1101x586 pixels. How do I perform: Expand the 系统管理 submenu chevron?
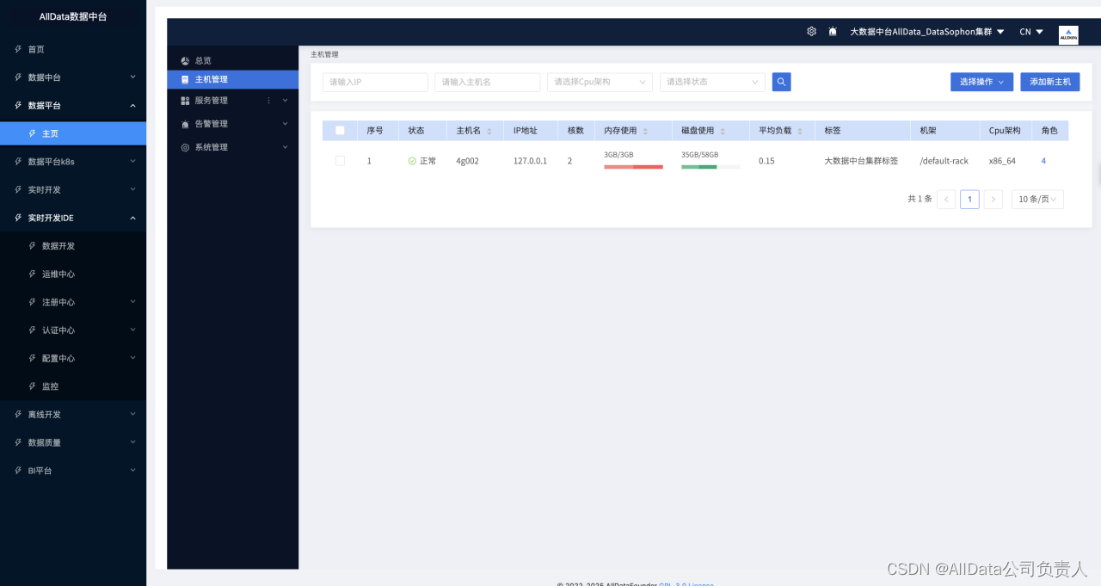click(x=285, y=147)
